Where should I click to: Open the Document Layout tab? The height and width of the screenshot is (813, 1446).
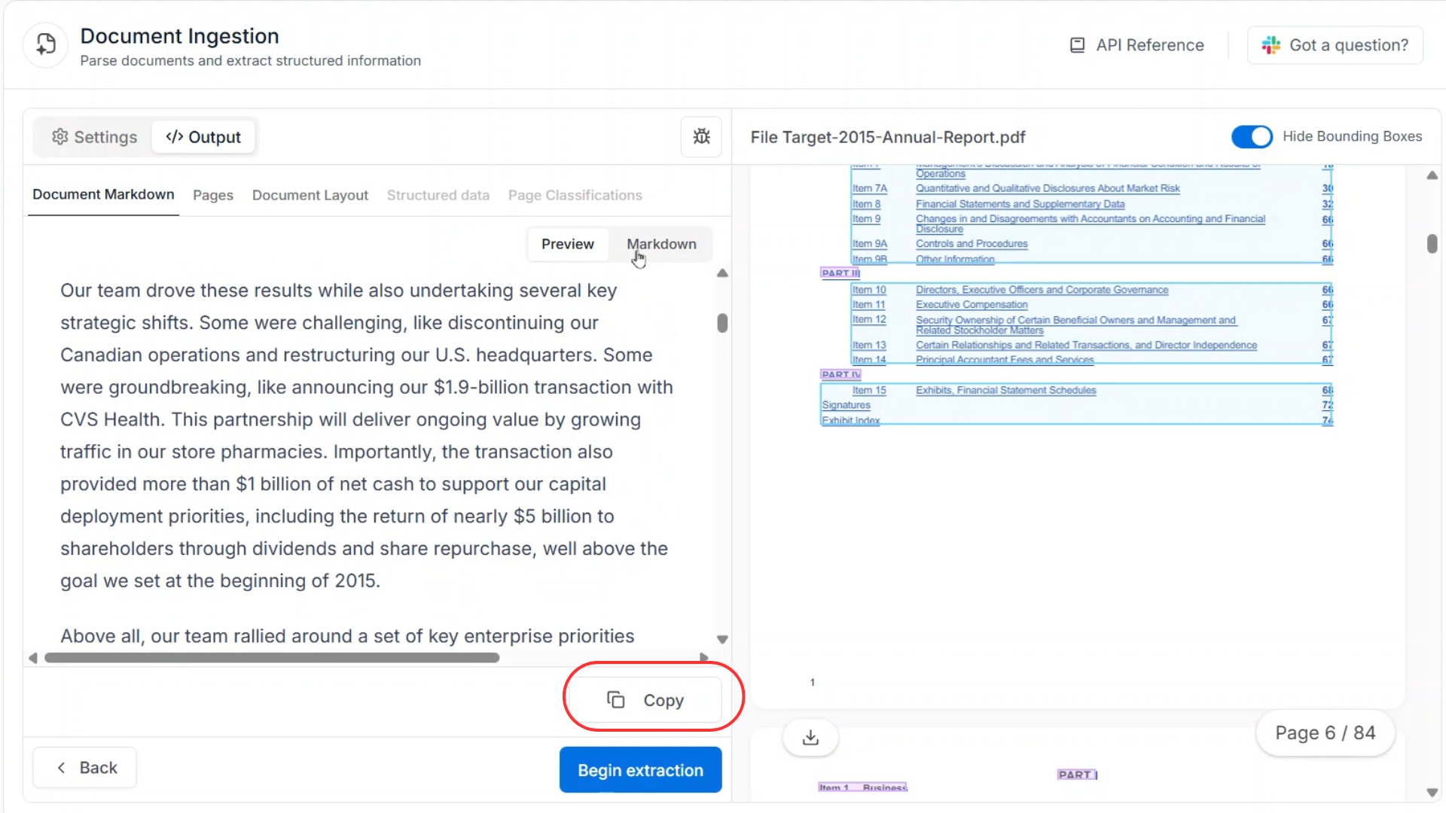click(x=310, y=195)
